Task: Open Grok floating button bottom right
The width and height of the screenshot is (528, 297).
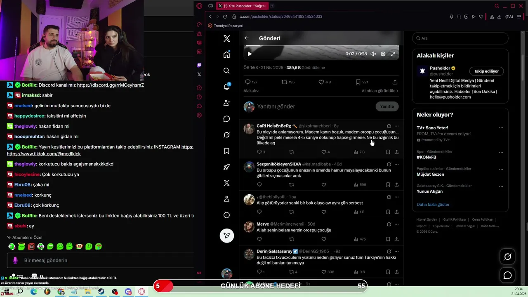Action: click(x=508, y=257)
